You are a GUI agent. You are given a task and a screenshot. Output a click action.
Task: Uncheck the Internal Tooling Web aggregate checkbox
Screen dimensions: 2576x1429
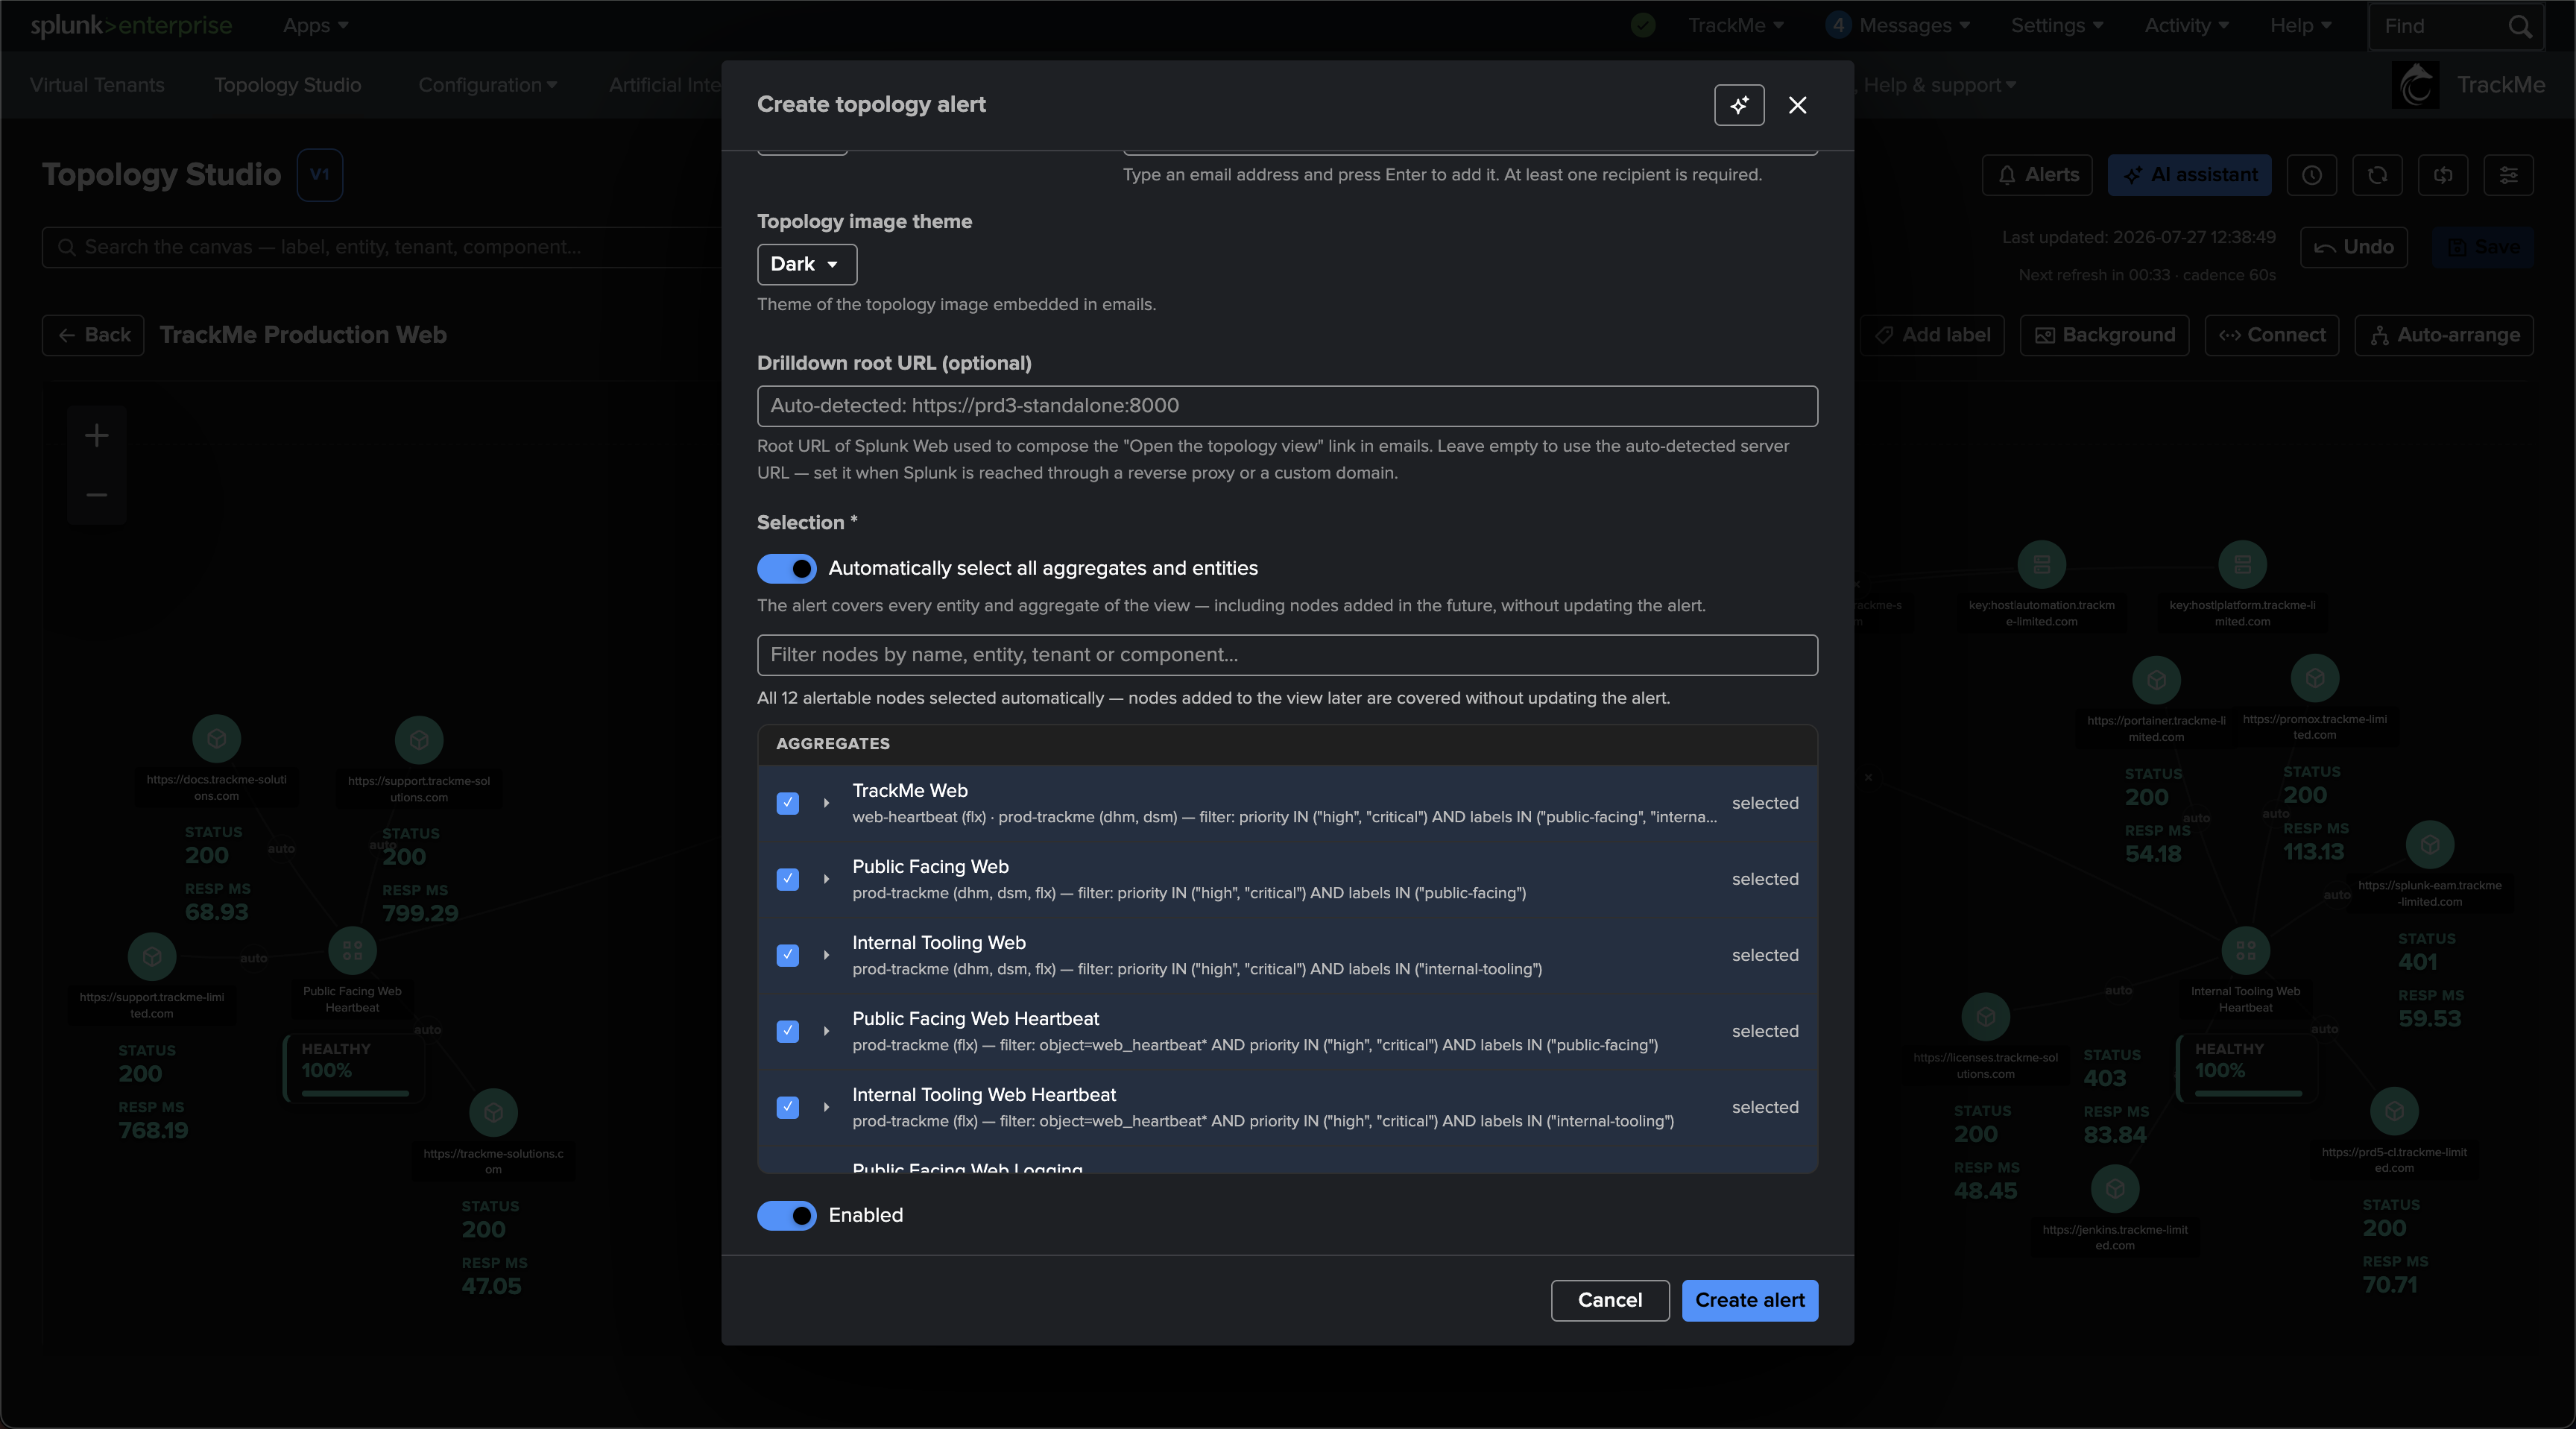787,955
